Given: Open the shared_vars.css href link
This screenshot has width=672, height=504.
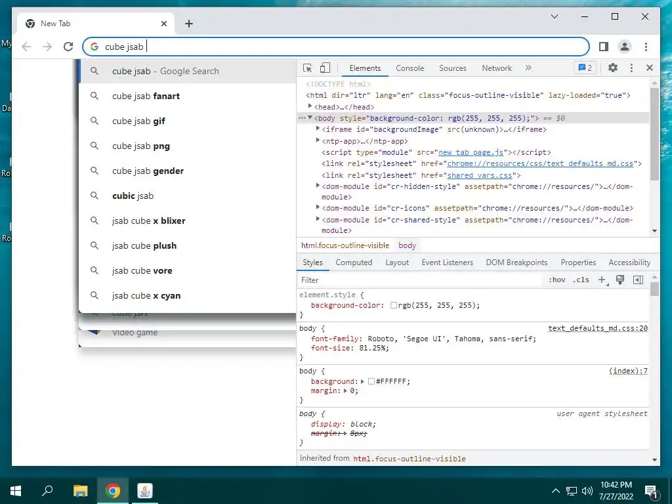Looking at the screenshot, I should (x=480, y=175).
